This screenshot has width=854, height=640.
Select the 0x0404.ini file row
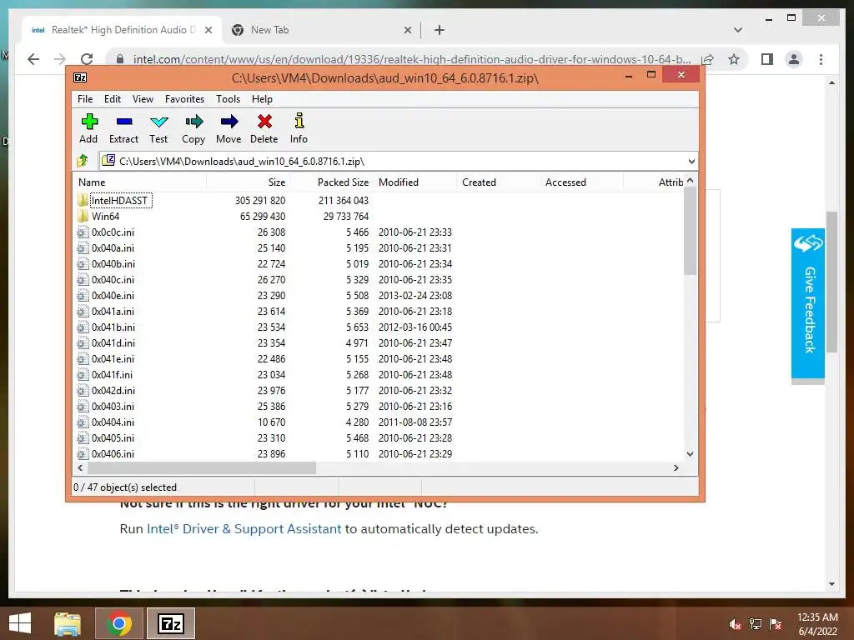(379, 422)
